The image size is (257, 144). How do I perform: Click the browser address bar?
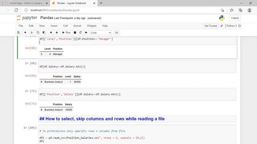tap(121, 10)
